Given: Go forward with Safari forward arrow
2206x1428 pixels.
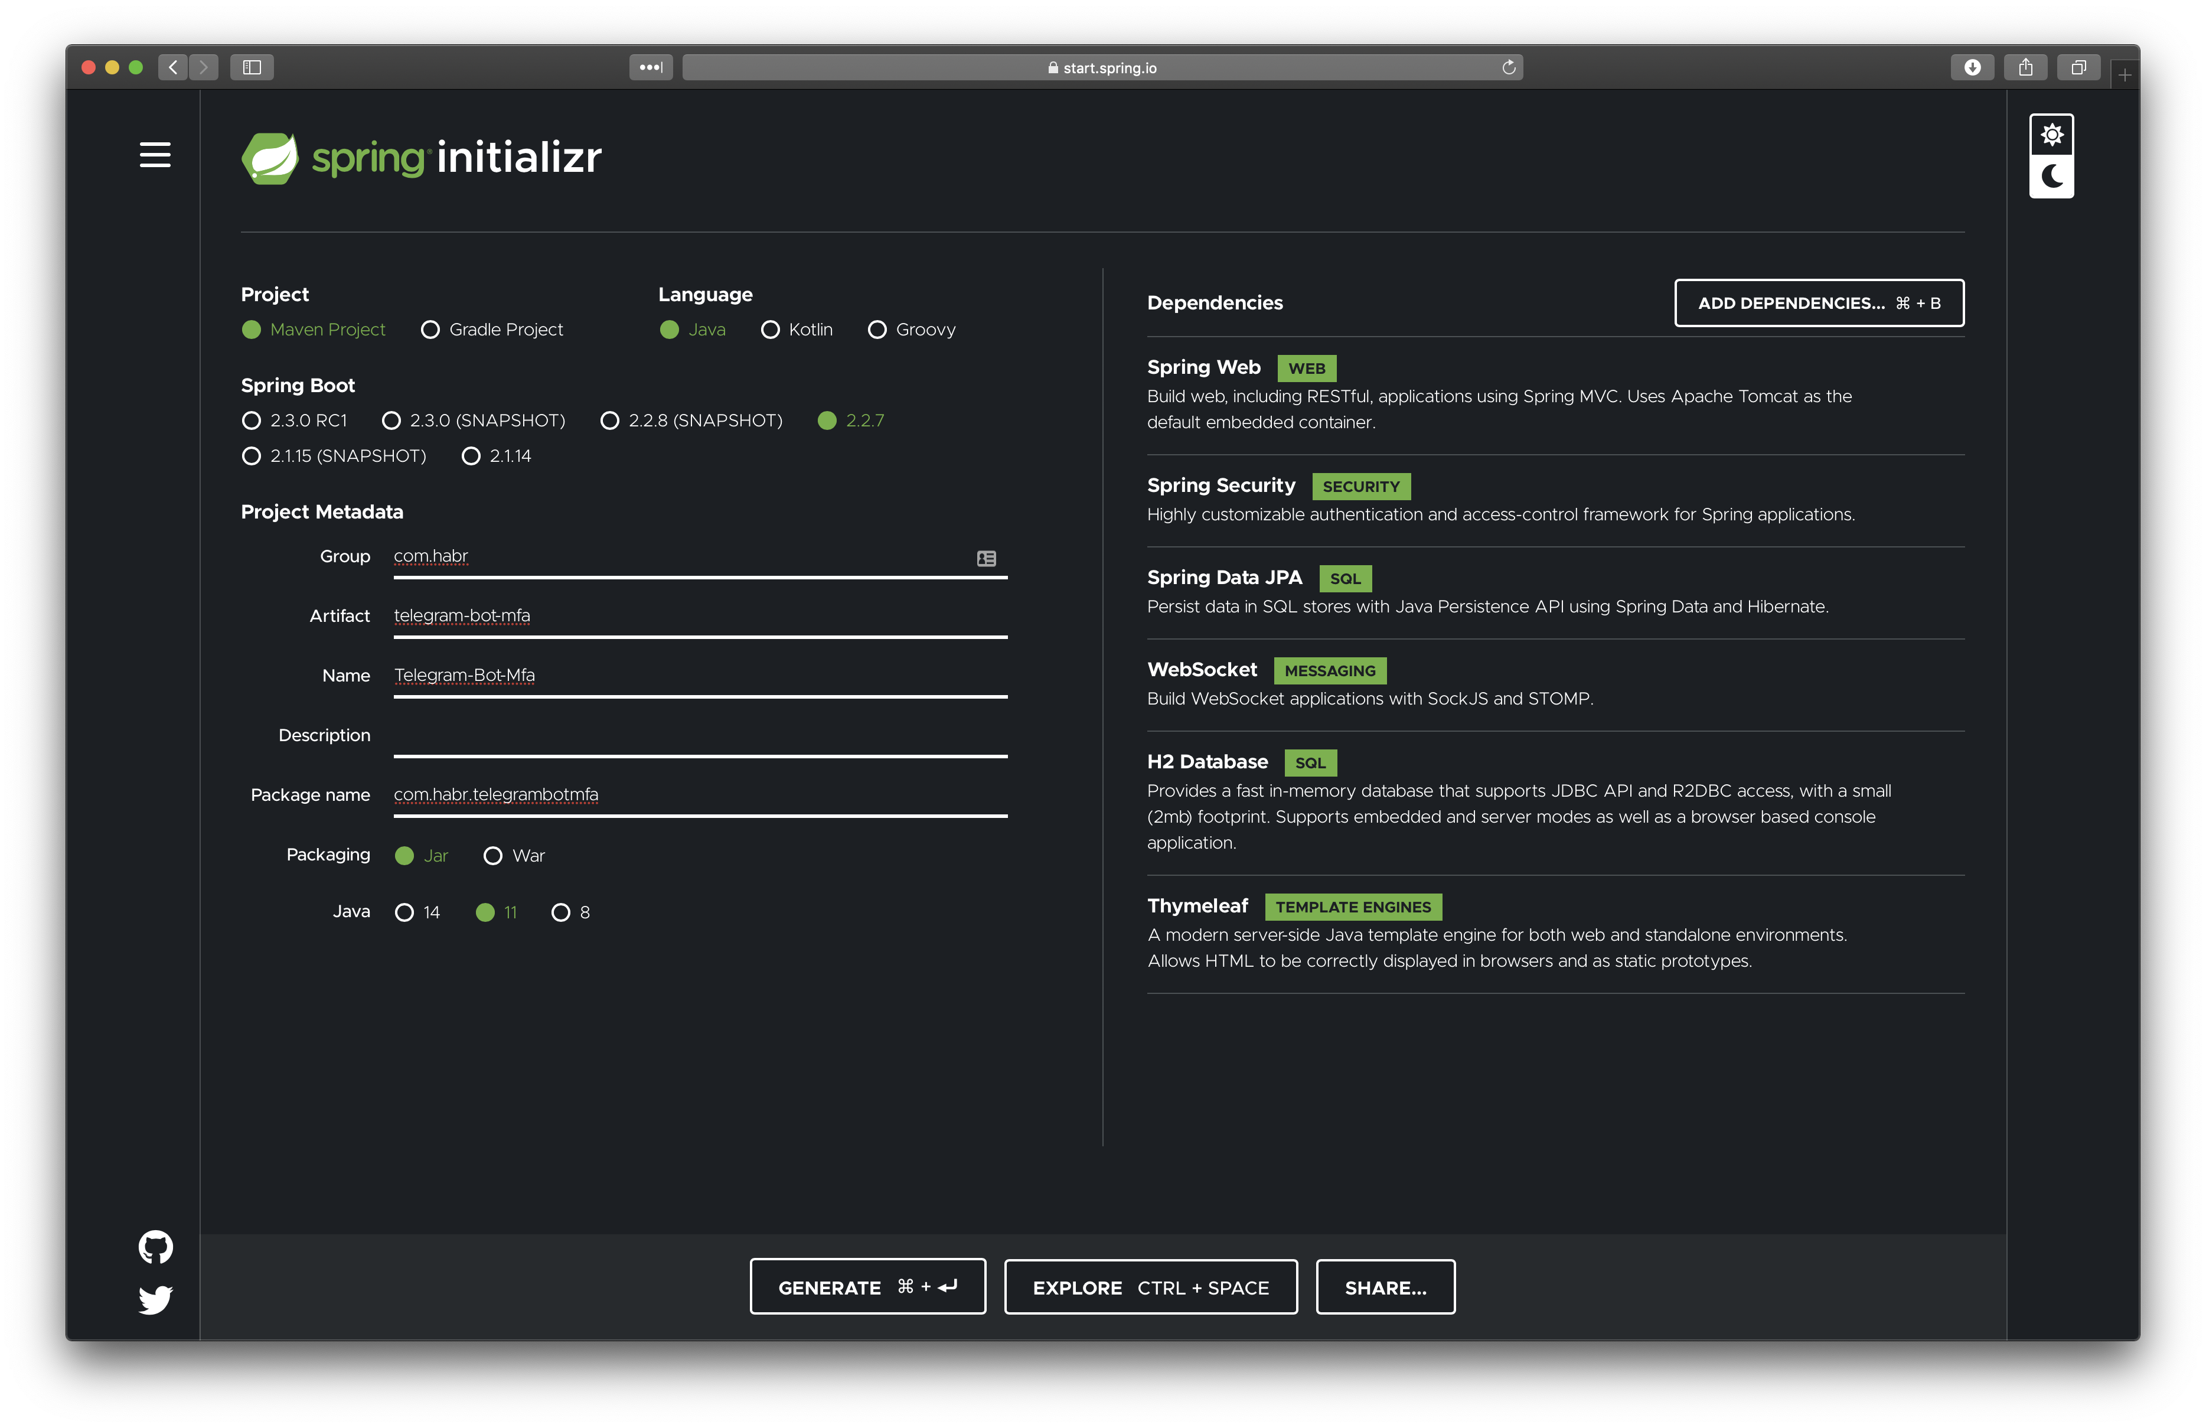Looking at the screenshot, I should [204, 67].
